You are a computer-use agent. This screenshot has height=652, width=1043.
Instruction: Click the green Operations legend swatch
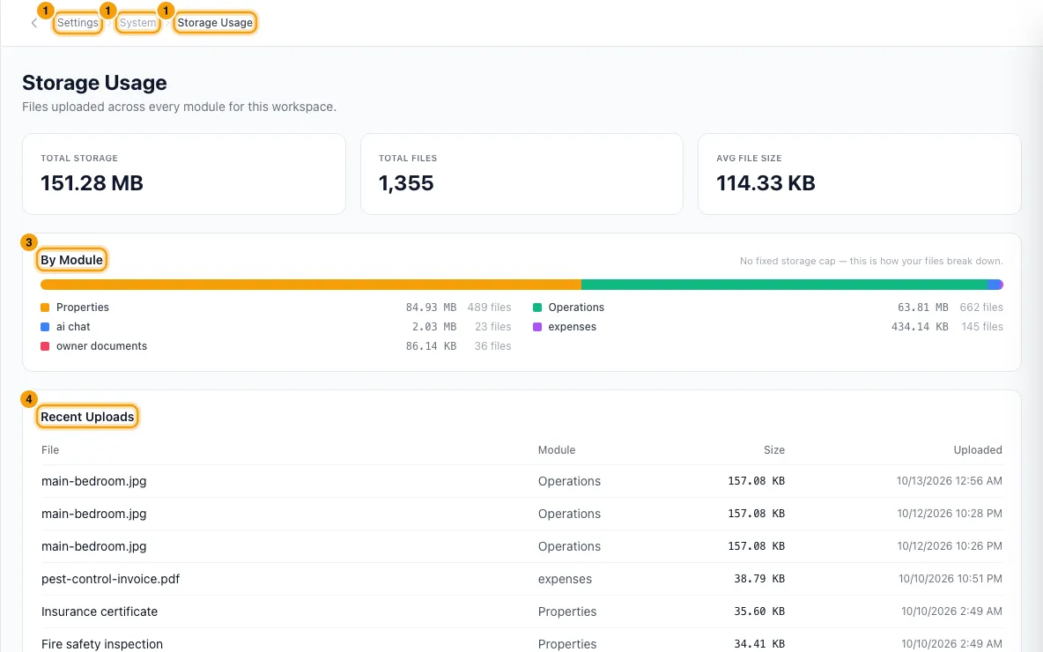click(537, 307)
